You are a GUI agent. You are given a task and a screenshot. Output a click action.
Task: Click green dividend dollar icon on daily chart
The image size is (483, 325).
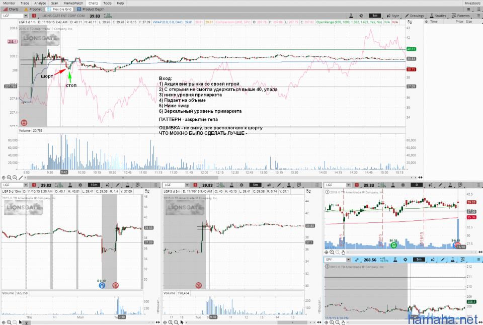(x=393, y=245)
